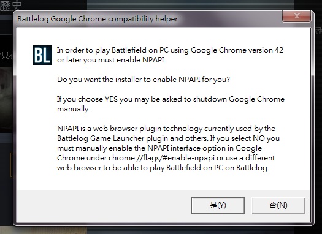Image resolution: width=322 pixels, height=234 pixels.
Task: Click the 是(Y) yes button
Action: tap(218, 205)
